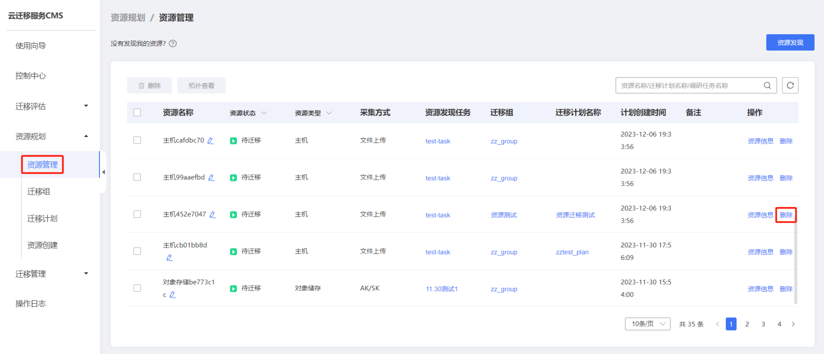Delete 对象存储be773c1c via 删除 link
The image size is (824, 354).
tap(786, 289)
